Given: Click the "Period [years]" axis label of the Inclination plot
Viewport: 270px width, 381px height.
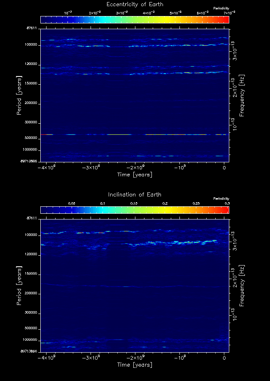Looking at the screenshot, I should tap(19, 285).
